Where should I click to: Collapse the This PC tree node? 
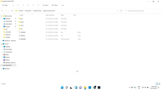(1, 44)
